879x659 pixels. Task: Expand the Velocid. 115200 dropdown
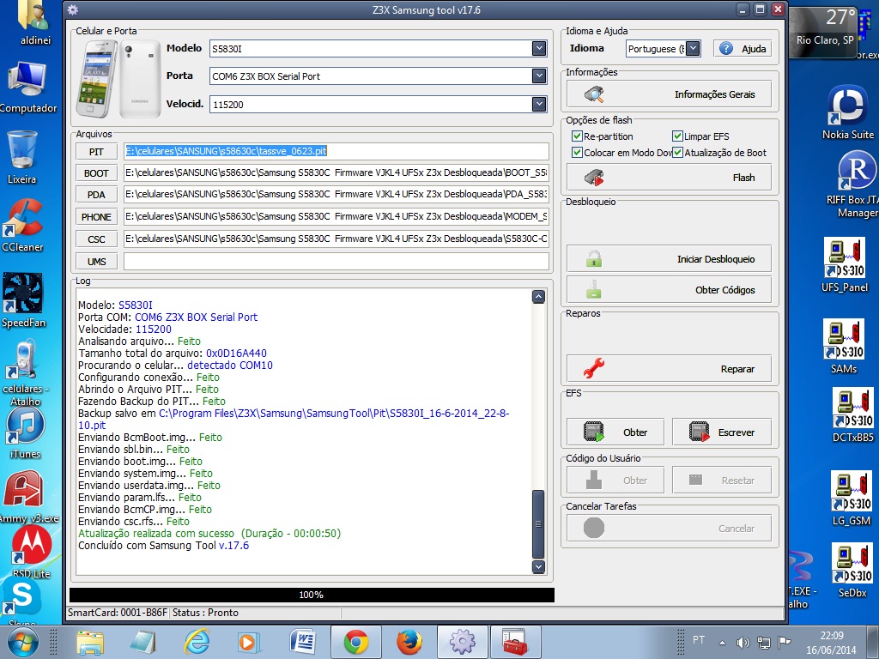pos(539,104)
